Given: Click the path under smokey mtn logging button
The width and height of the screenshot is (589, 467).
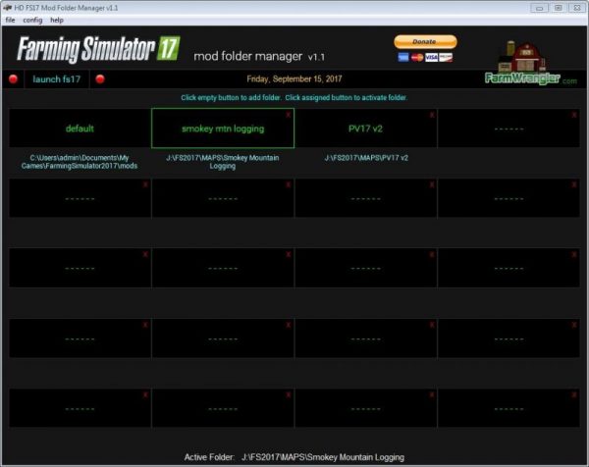Looking at the screenshot, I should [223, 162].
